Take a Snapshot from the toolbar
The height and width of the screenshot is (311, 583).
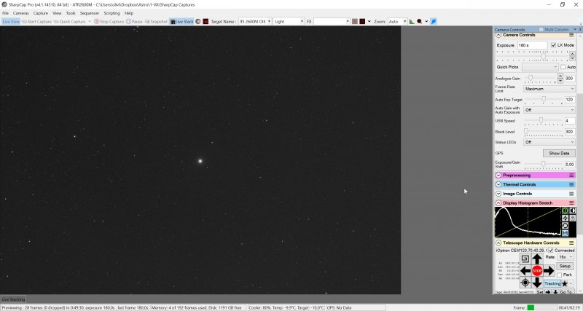(156, 22)
